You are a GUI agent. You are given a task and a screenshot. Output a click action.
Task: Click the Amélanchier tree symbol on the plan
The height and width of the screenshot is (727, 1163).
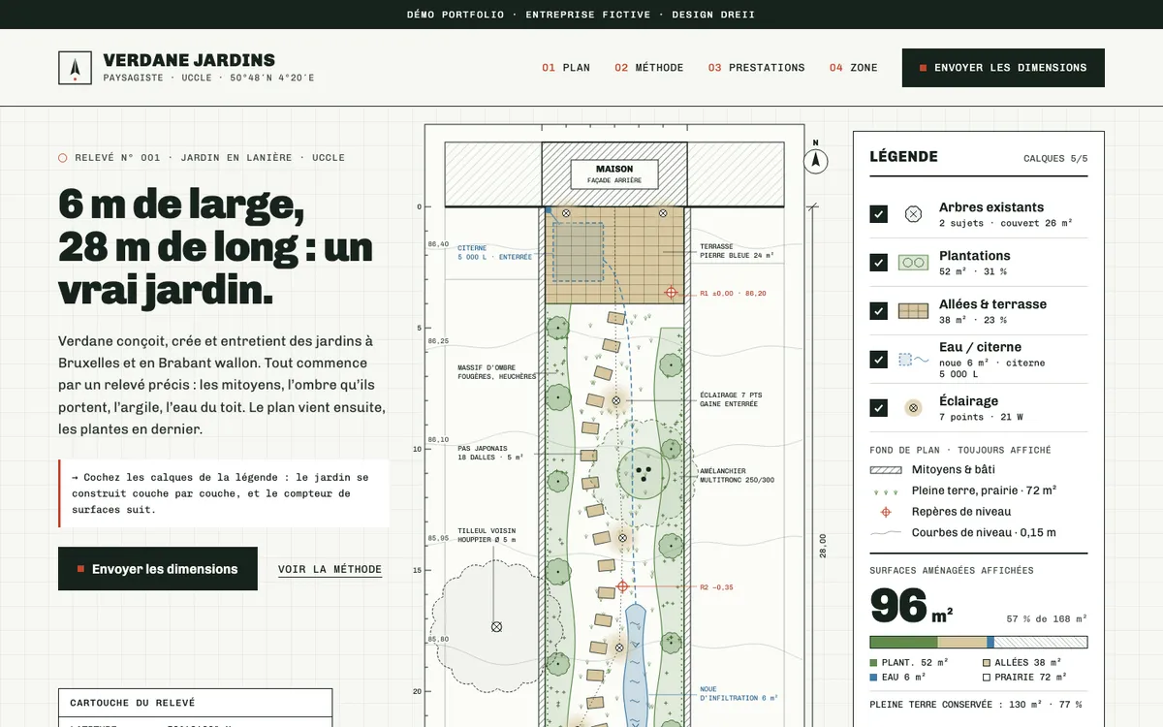tap(644, 472)
